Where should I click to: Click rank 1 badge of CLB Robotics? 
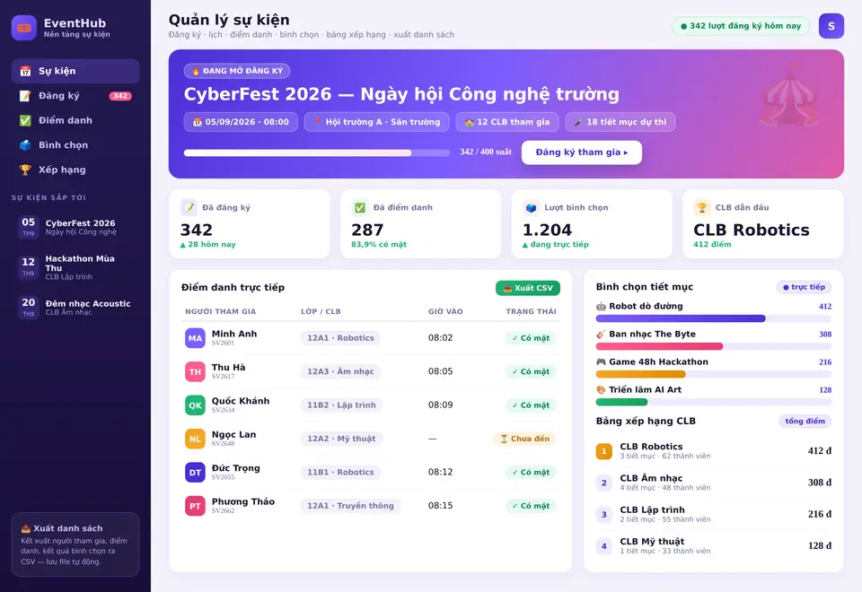pos(604,451)
